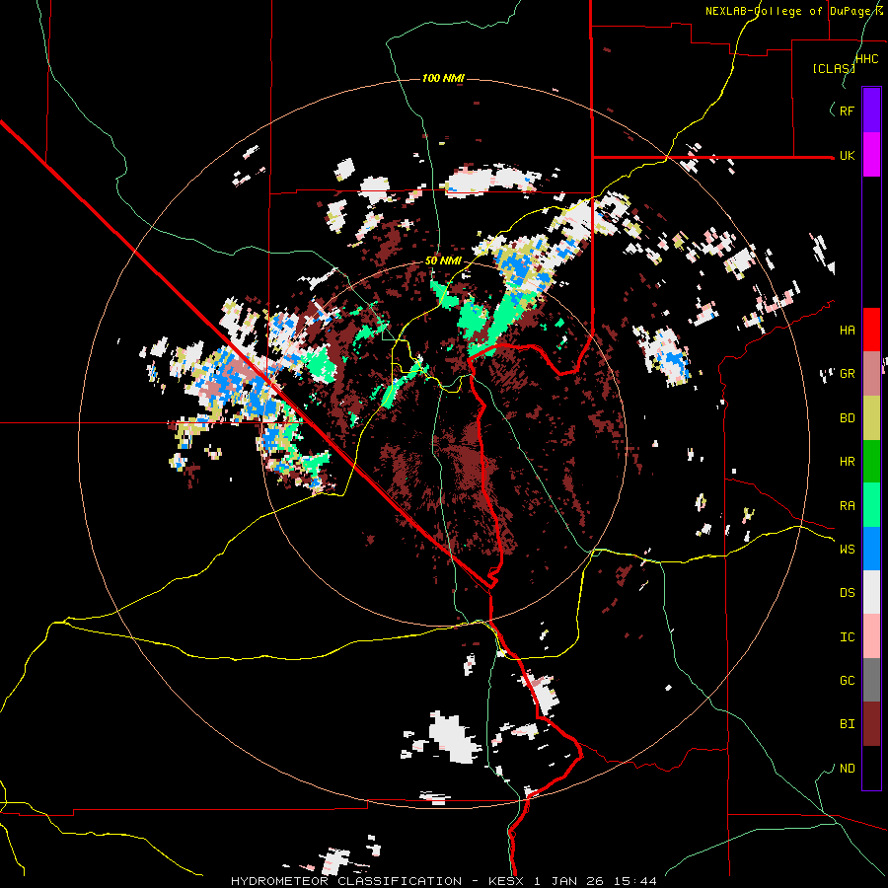This screenshot has width=888, height=888.
Task: Click the magenta UK legend color swatch
Action: click(x=871, y=155)
